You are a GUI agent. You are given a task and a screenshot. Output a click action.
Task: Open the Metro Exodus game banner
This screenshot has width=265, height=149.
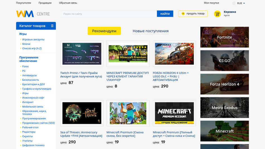[225, 107]
